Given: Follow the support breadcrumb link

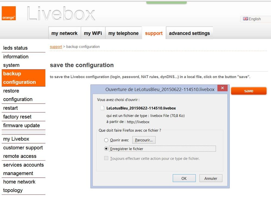Looking at the screenshot, I should click(x=56, y=47).
